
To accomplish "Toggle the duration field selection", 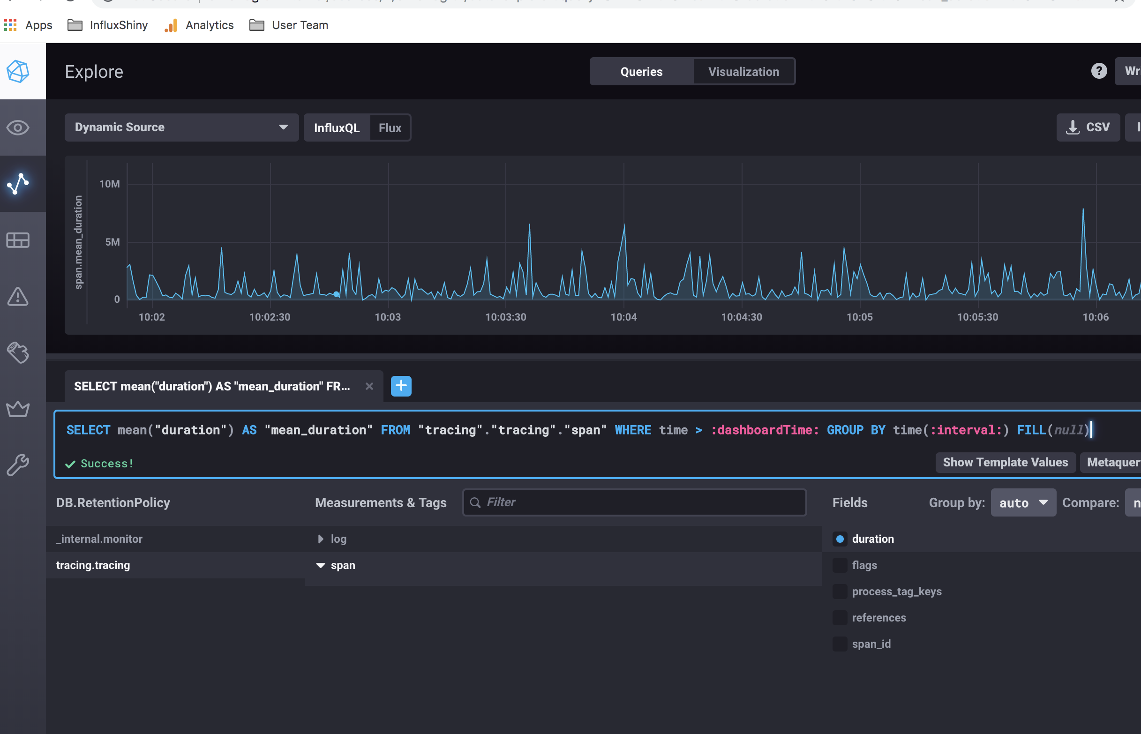I will (840, 539).
